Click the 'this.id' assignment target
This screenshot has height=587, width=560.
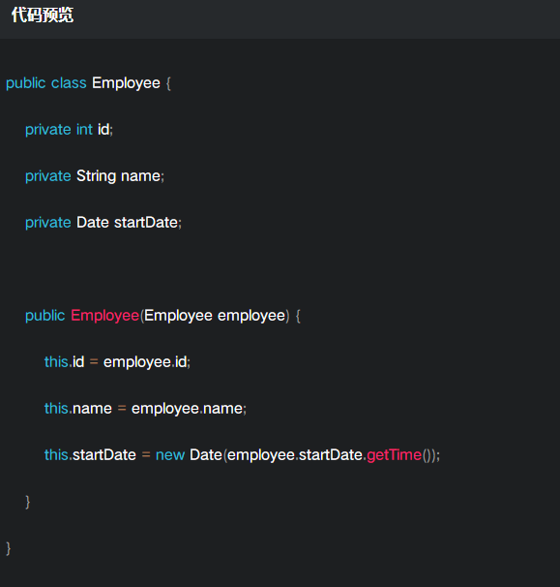tap(64, 362)
